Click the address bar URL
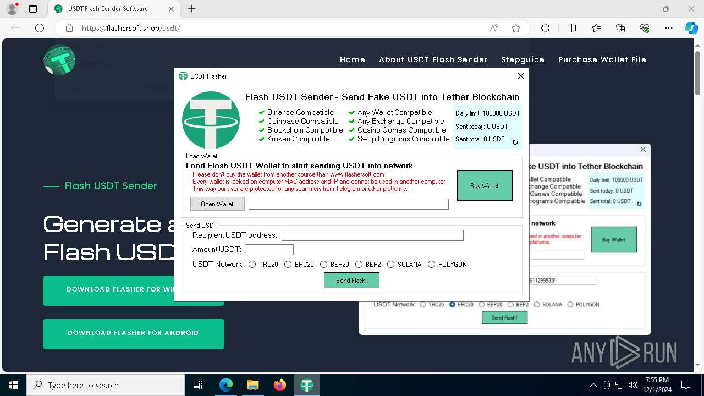704x396 pixels. (131, 28)
